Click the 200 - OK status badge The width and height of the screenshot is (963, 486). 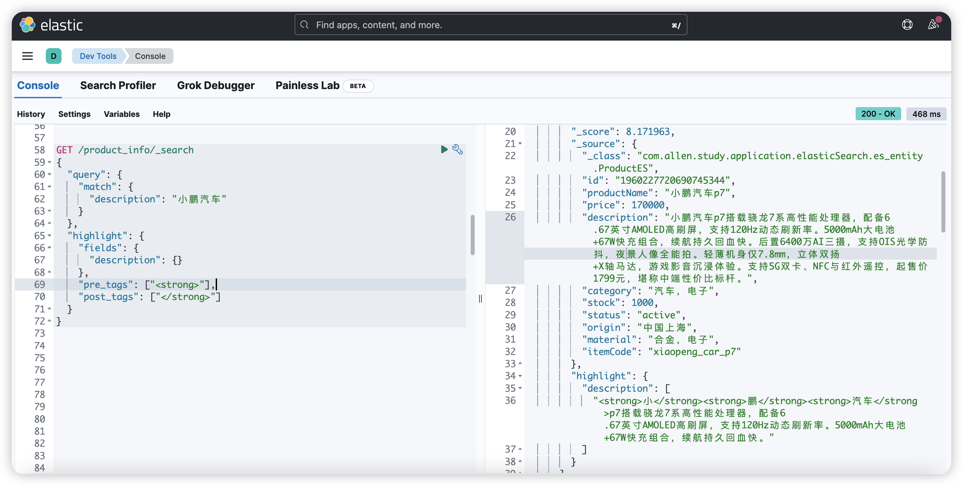click(x=878, y=114)
